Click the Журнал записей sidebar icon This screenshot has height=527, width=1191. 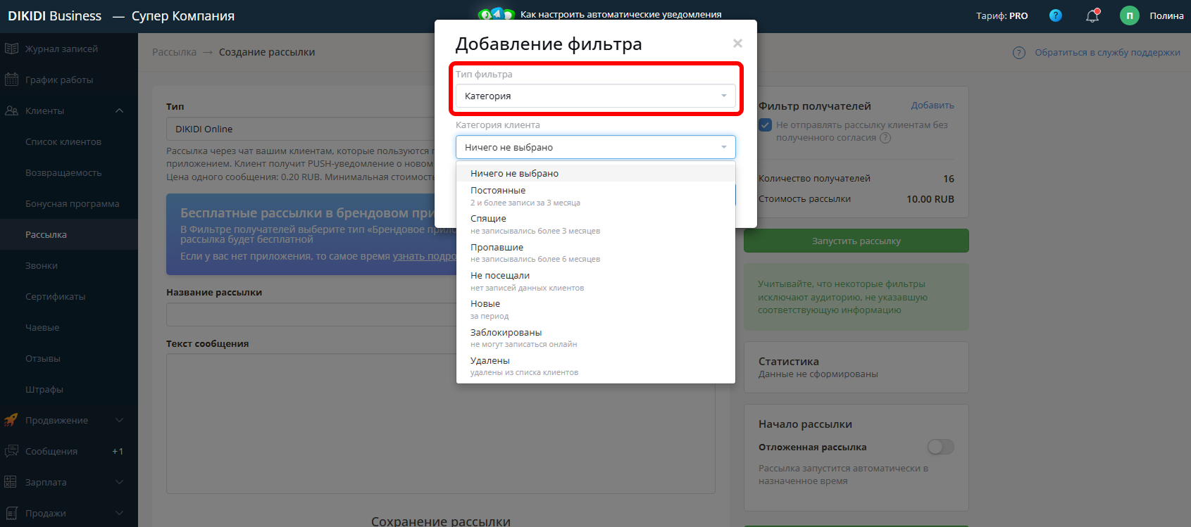click(11, 49)
